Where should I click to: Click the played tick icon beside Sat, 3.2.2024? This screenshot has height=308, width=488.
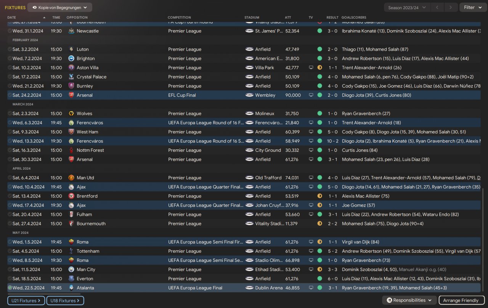pos(10,49)
